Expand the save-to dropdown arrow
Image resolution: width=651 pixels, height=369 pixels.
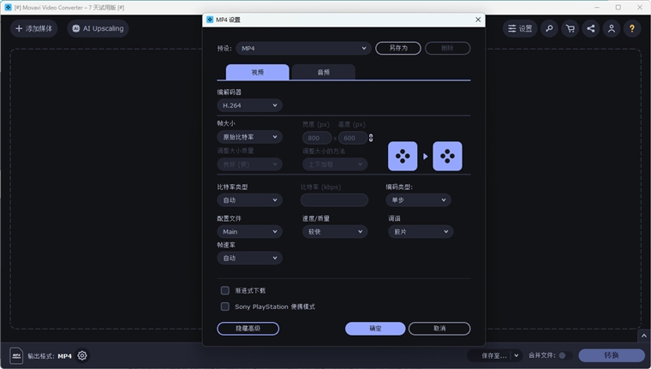click(516, 355)
